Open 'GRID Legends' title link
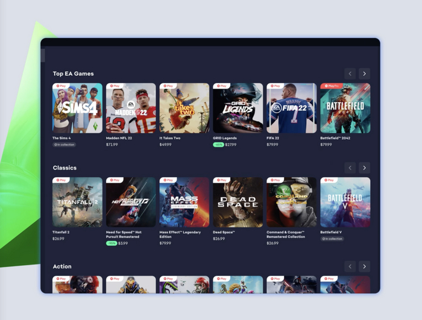The image size is (422, 320). point(225,138)
